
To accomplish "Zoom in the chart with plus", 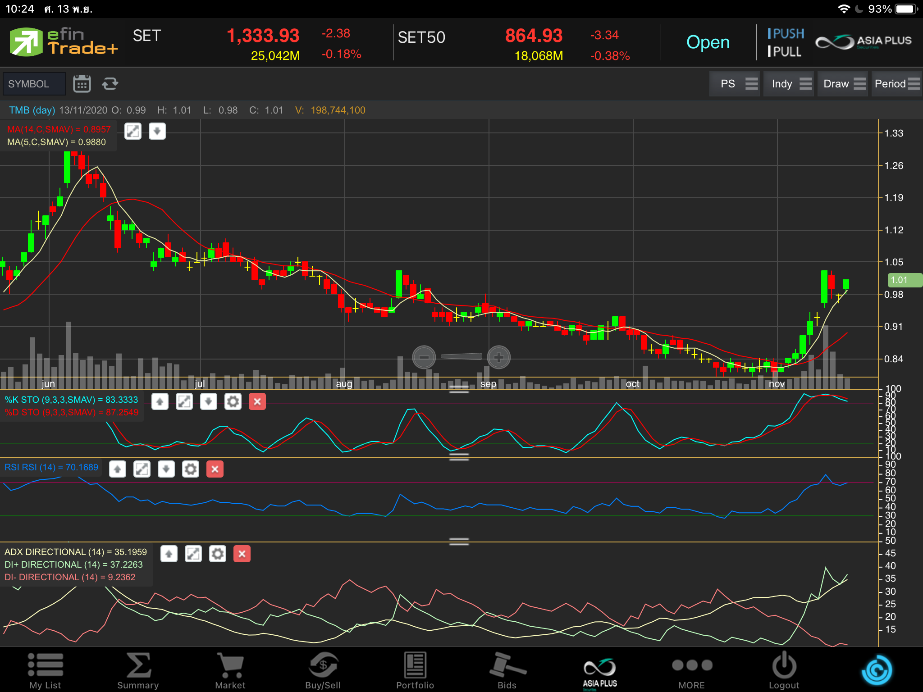I will coord(498,357).
